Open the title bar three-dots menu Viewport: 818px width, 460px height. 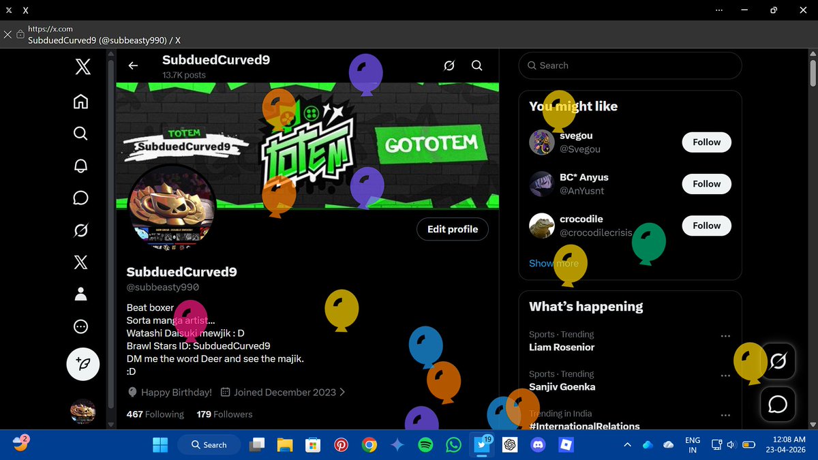point(721,10)
